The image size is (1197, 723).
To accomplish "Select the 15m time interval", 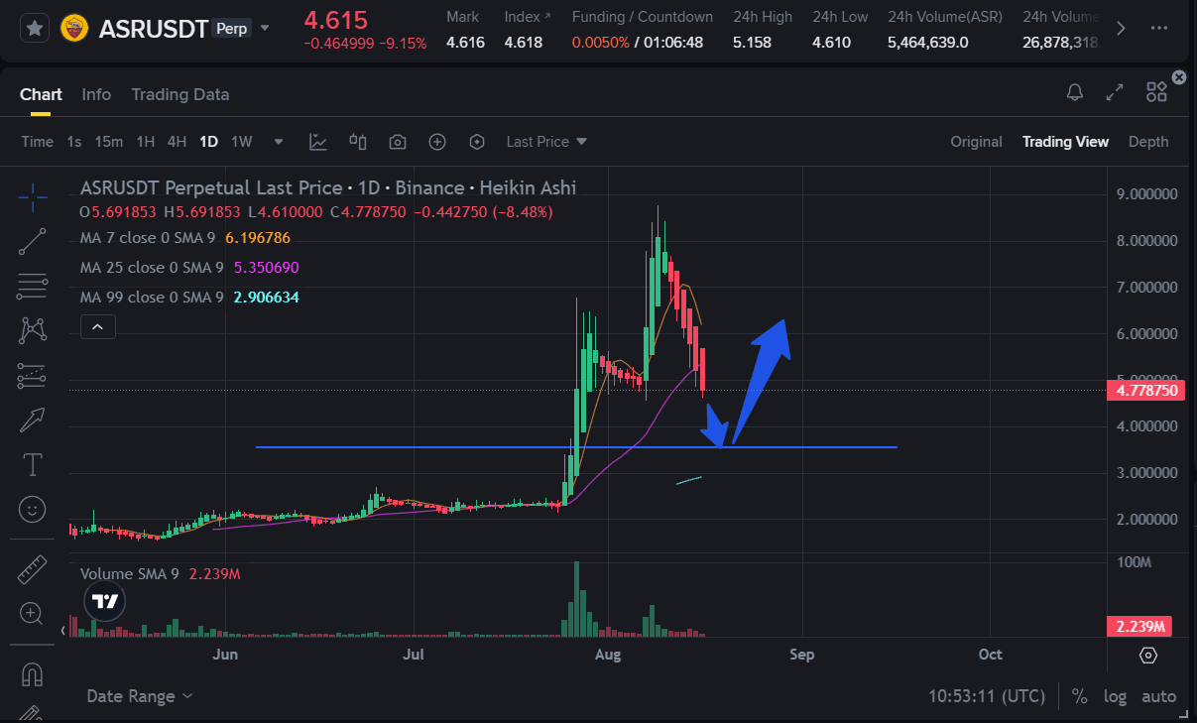I will pos(108,142).
